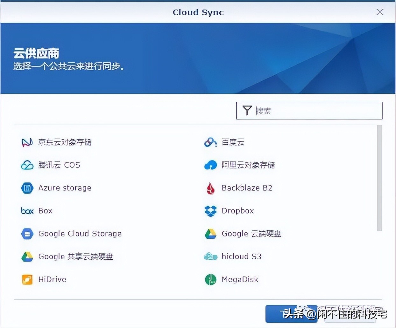Choose the 腾讯云 COS provider icon
Viewport: 396px width, 328px height.
[27, 165]
